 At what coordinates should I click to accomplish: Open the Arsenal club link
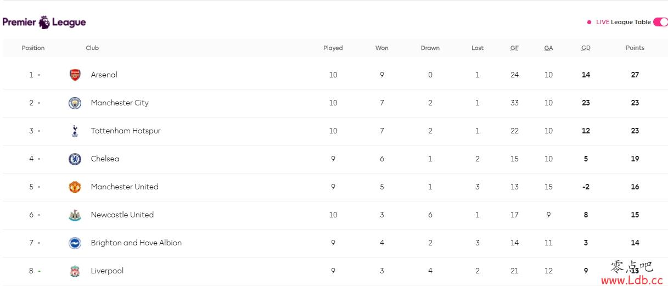[104, 75]
